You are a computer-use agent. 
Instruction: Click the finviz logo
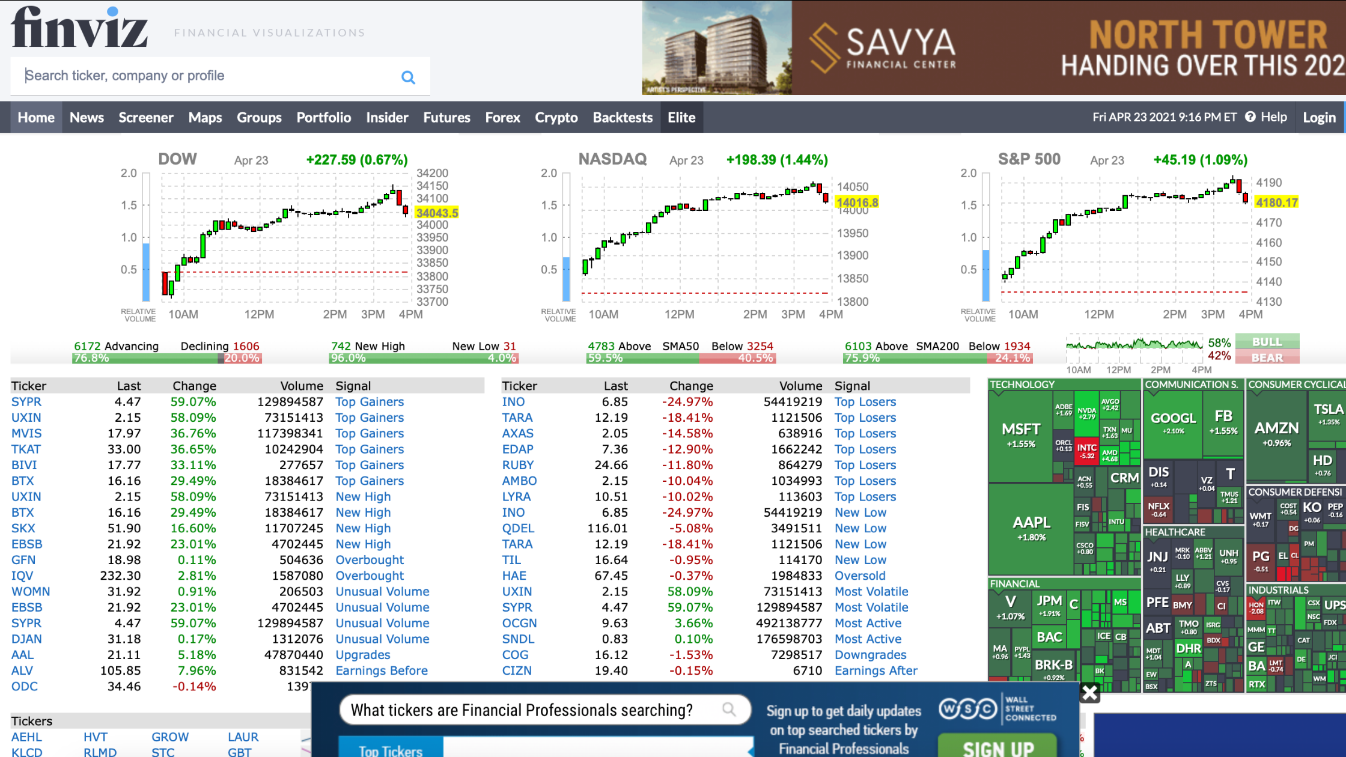[x=79, y=28]
